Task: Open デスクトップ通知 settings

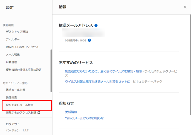Action: tap(17, 32)
